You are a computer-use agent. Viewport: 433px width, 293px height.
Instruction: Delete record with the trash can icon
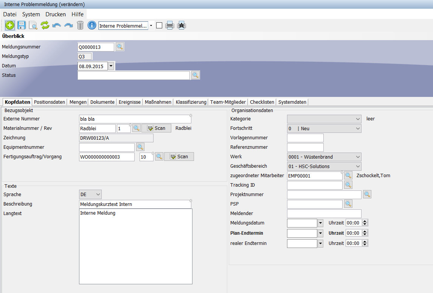tap(80, 25)
